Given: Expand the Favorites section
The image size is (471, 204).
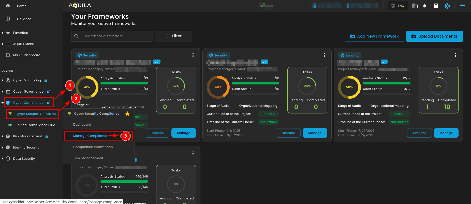Looking at the screenshot, I should (x=3, y=33).
